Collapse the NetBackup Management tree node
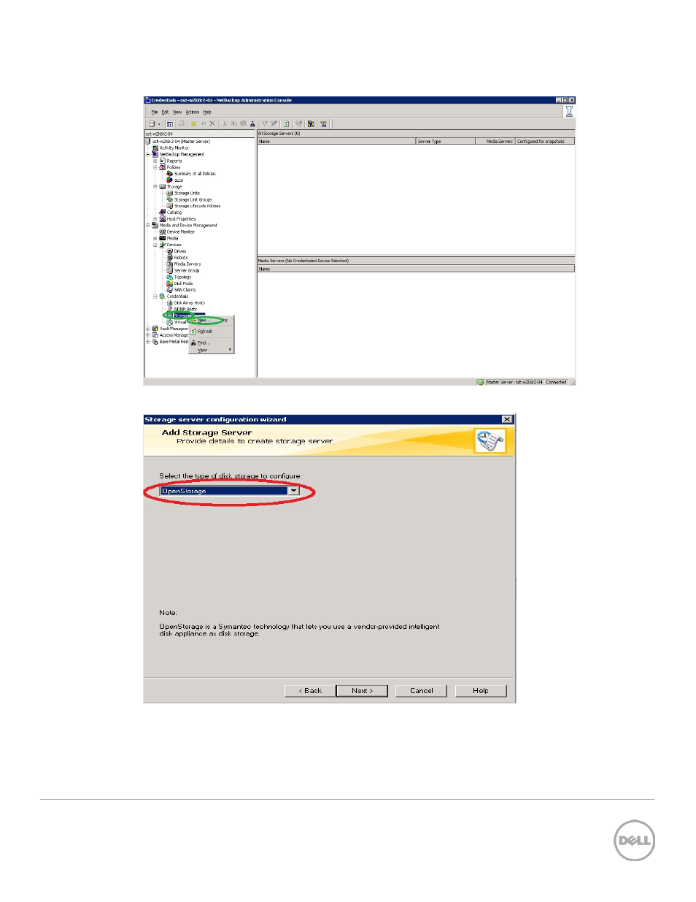 (x=148, y=155)
